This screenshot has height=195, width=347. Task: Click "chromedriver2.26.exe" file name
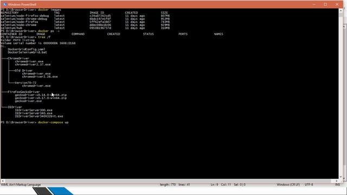pyautogui.click(x=40, y=77)
